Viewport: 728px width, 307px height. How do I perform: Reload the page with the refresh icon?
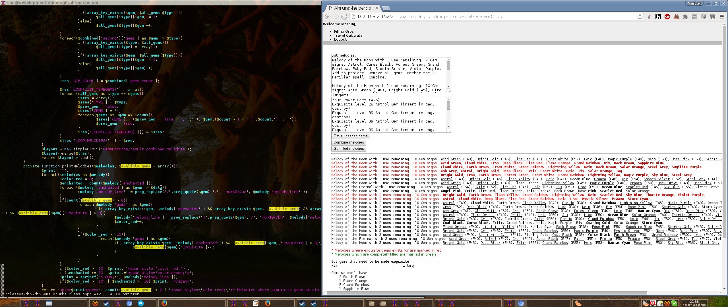pos(344,17)
